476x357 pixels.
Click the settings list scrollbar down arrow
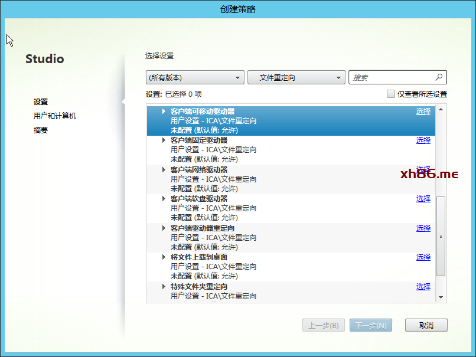click(x=441, y=297)
